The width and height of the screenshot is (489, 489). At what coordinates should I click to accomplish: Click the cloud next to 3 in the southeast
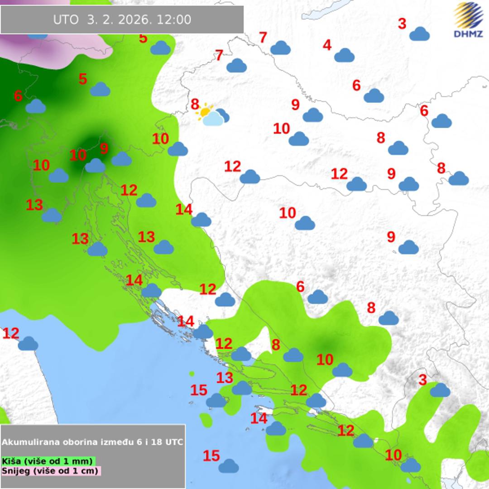pyautogui.click(x=440, y=390)
